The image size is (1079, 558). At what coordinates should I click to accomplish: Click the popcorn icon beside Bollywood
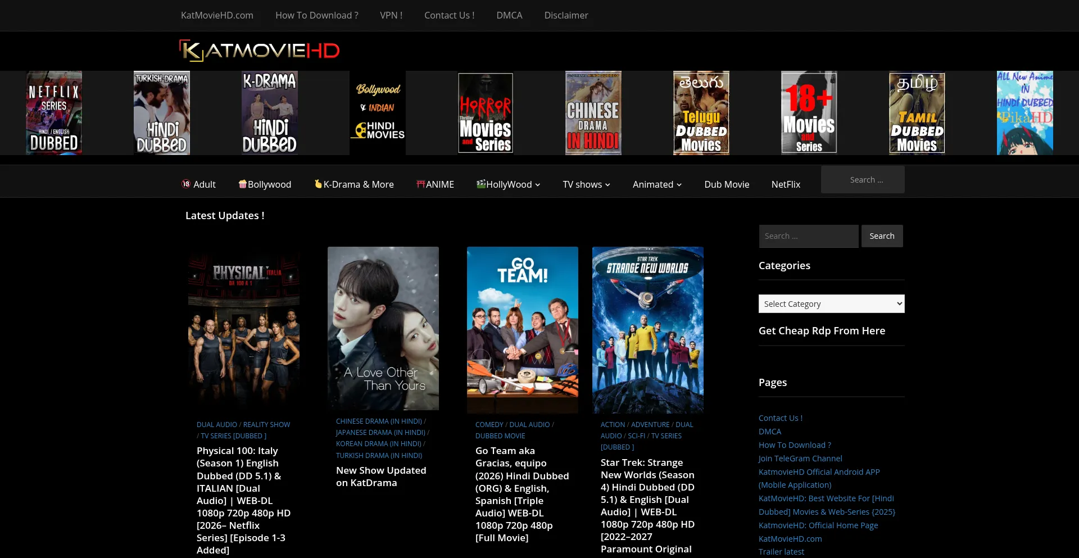click(x=243, y=184)
